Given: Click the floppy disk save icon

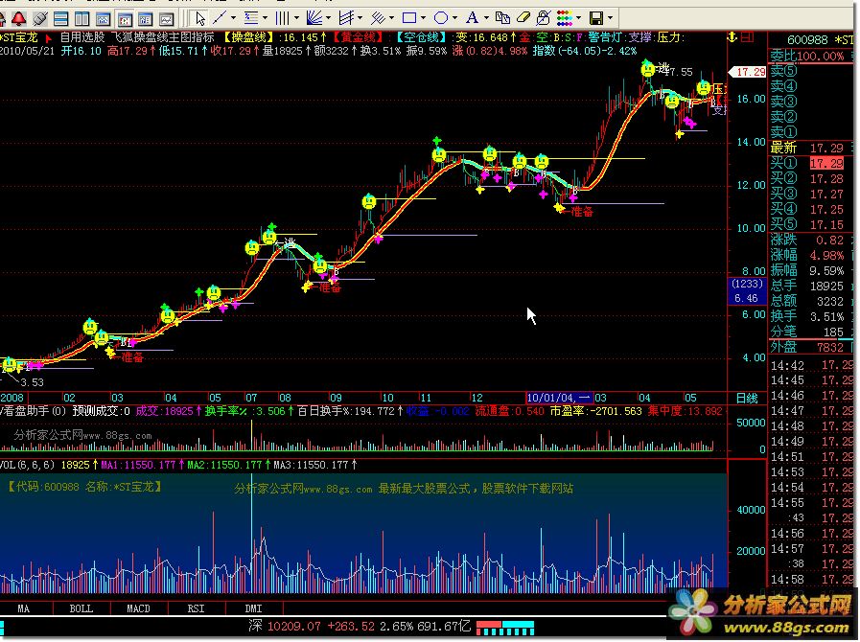Looking at the screenshot, I should (595, 18).
